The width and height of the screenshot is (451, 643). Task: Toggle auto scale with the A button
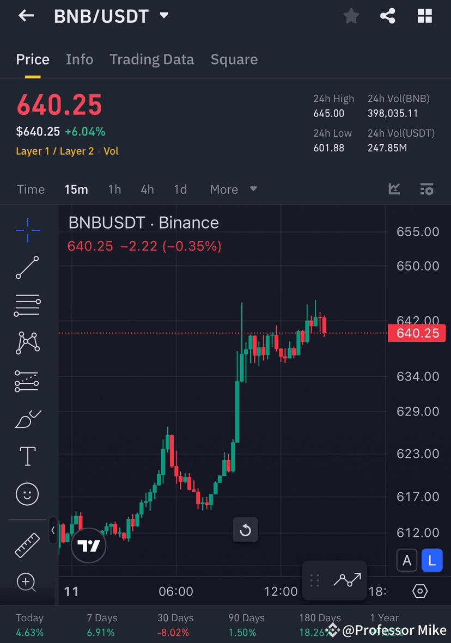pyautogui.click(x=407, y=560)
